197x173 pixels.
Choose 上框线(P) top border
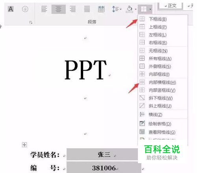pyautogui.click(x=163, y=27)
